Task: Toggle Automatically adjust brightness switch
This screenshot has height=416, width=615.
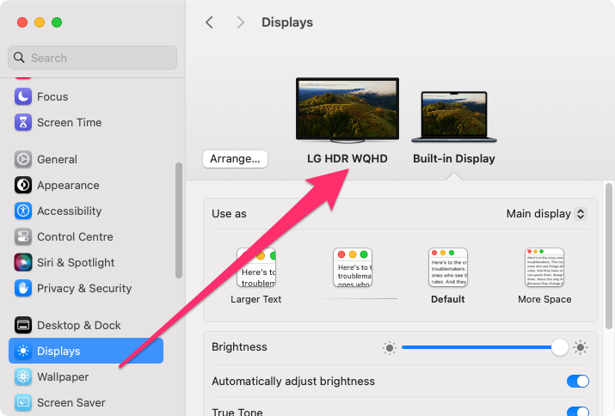Action: 577,382
